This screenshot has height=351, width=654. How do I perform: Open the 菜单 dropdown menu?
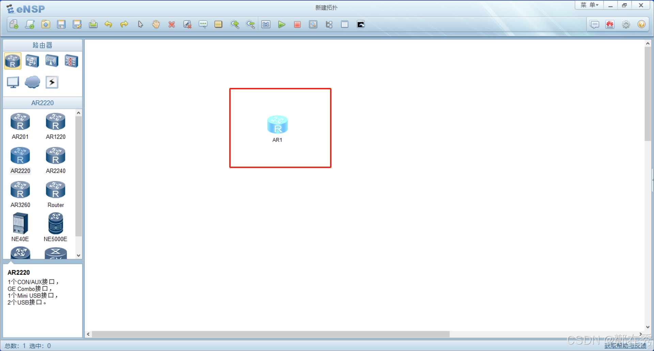589,5
